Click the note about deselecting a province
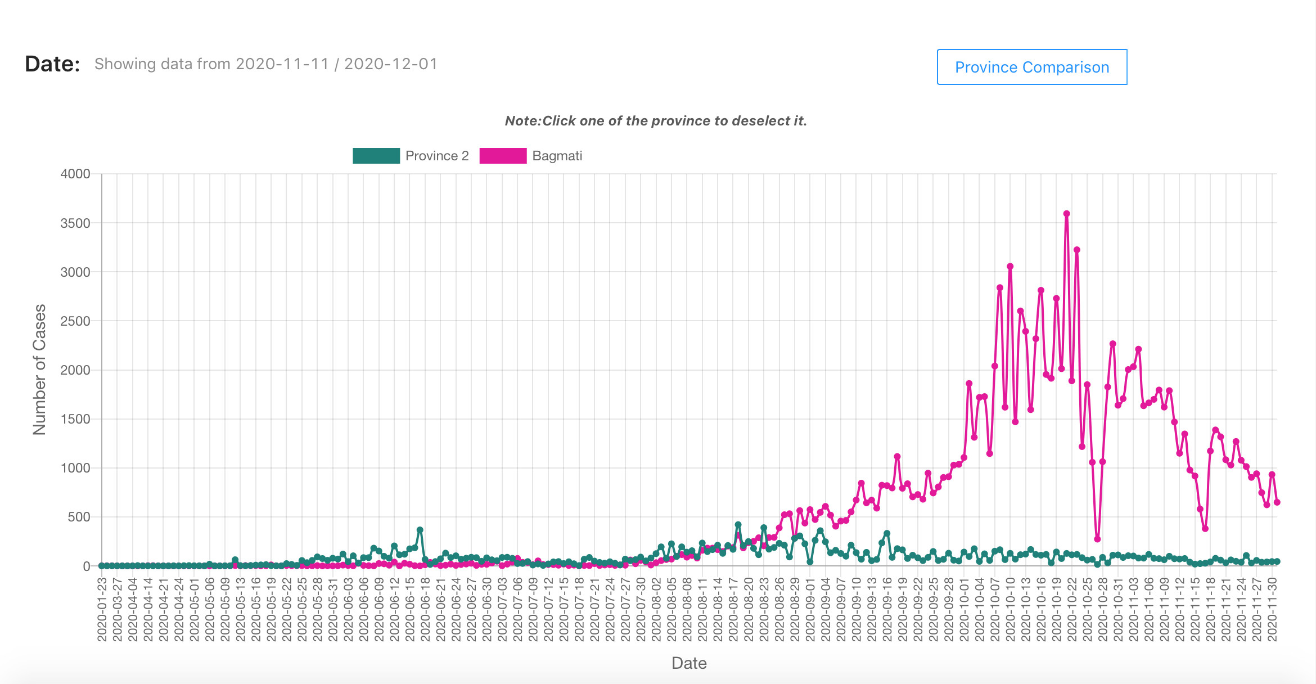1316x684 pixels. click(x=656, y=121)
